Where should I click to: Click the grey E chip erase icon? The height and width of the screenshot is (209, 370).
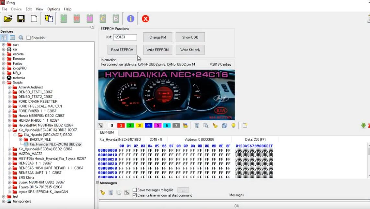click(116, 19)
